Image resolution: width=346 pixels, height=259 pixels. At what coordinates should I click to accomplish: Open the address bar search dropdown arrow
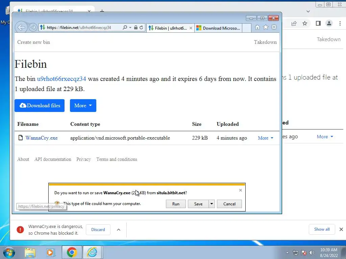click(x=130, y=28)
